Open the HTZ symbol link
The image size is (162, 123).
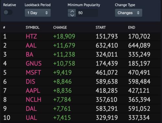31,36
